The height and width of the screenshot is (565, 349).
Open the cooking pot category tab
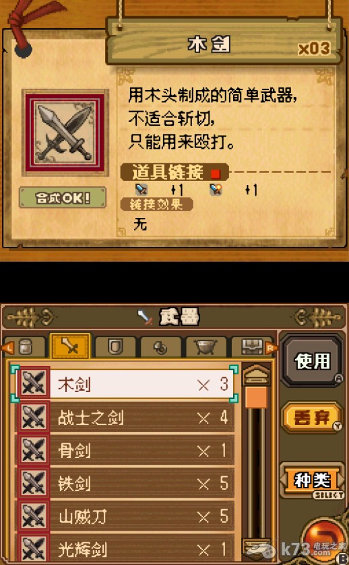[x=205, y=347]
